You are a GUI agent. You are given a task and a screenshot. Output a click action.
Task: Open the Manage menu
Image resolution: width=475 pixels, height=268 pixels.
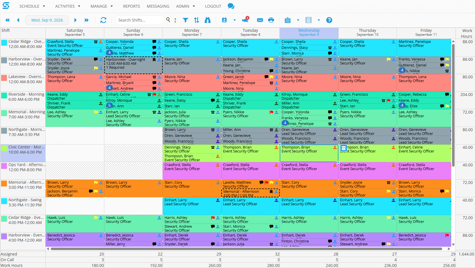(99, 6)
